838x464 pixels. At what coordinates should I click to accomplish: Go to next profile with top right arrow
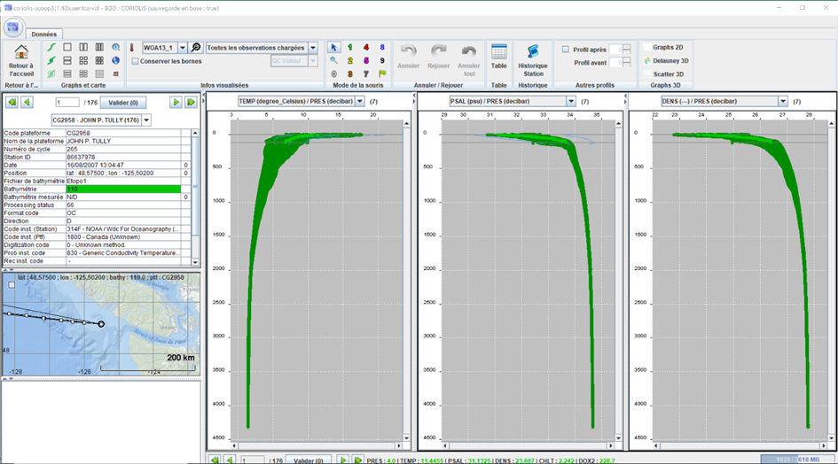(x=176, y=102)
